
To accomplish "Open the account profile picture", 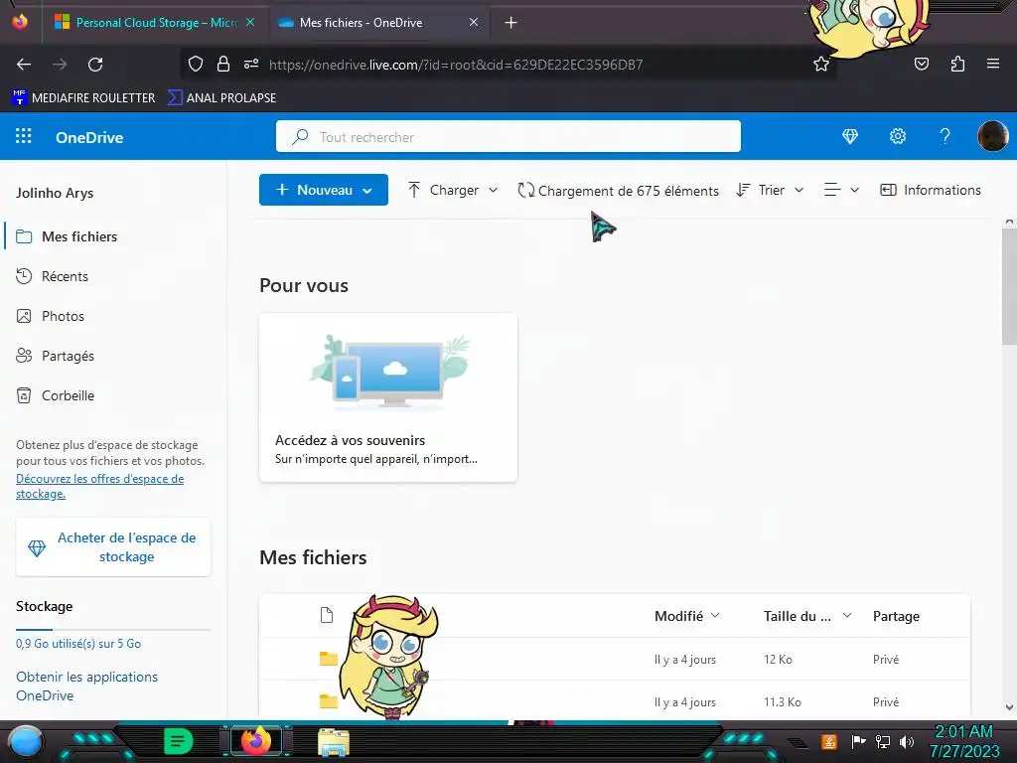I will [992, 136].
